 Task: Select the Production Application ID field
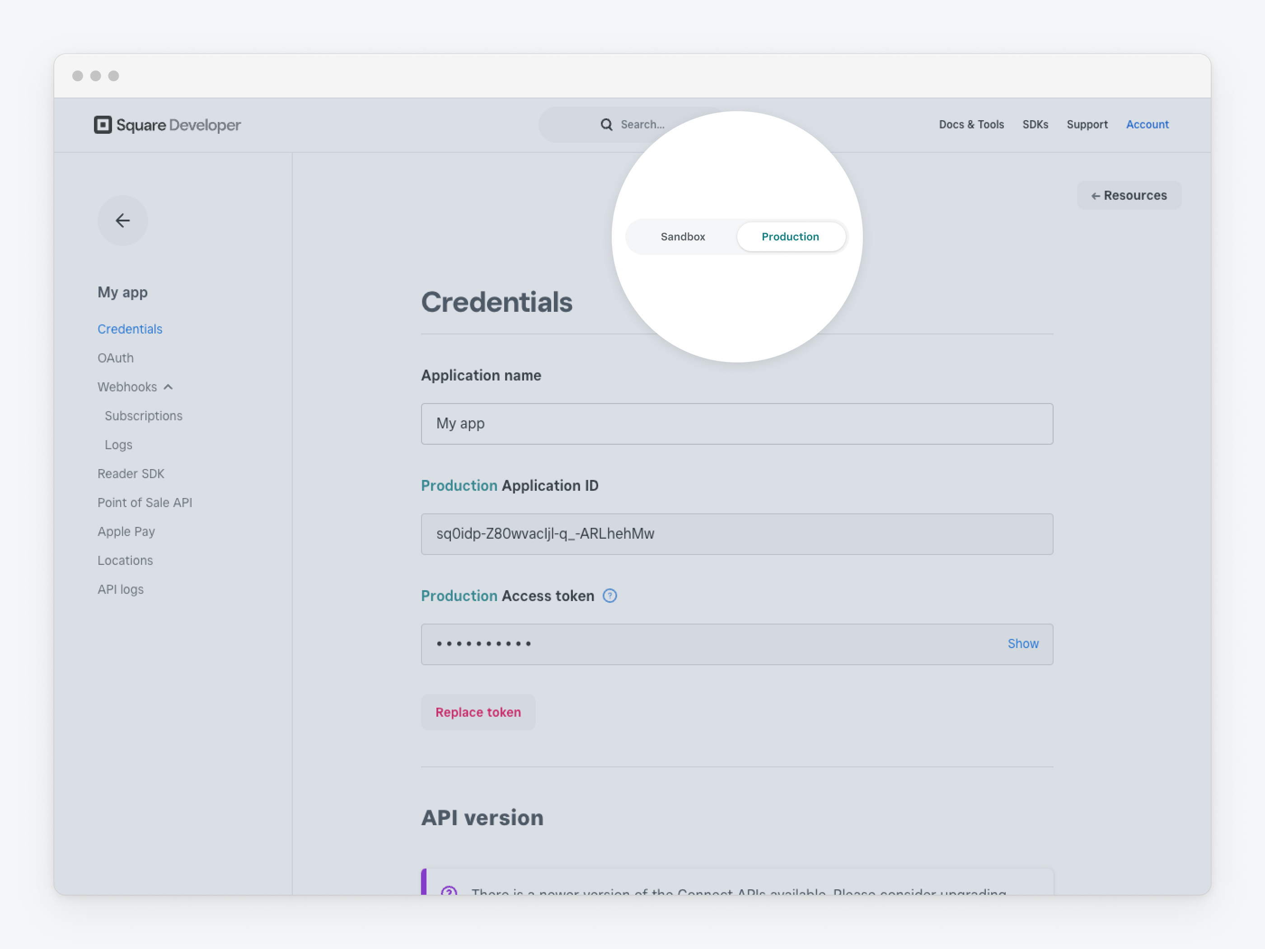736,534
